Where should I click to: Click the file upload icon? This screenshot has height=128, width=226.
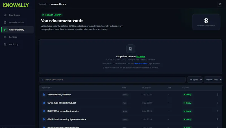(131, 49)
